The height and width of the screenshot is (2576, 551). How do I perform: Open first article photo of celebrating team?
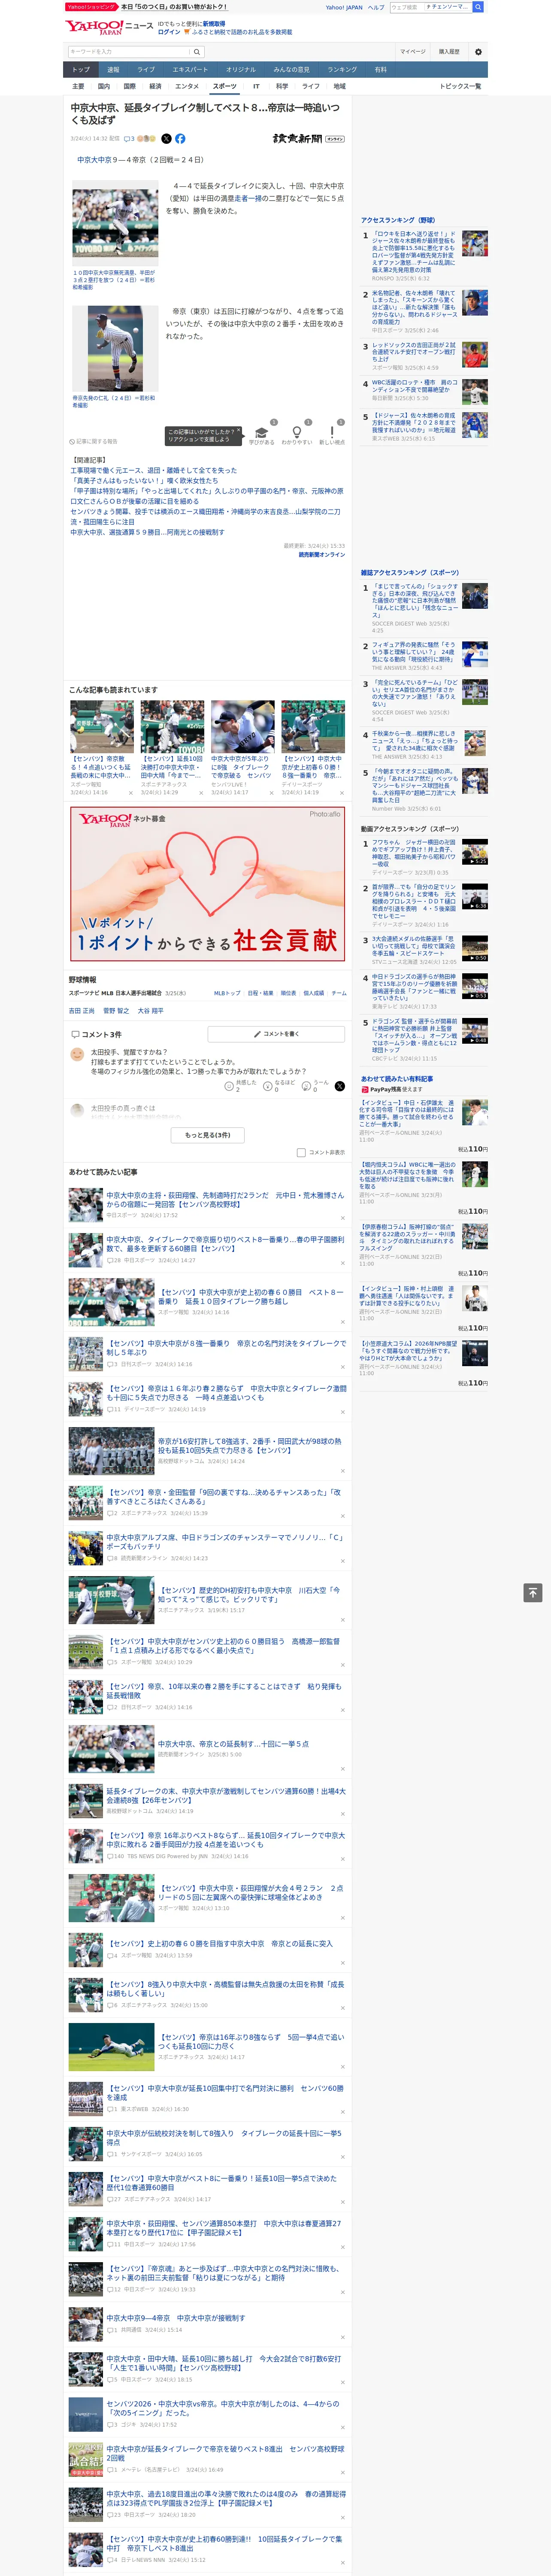115,222
